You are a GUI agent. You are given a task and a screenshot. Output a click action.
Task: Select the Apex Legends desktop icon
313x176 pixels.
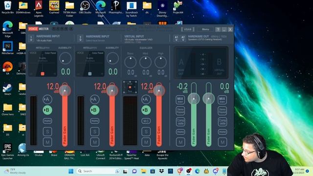pos(39,9)
